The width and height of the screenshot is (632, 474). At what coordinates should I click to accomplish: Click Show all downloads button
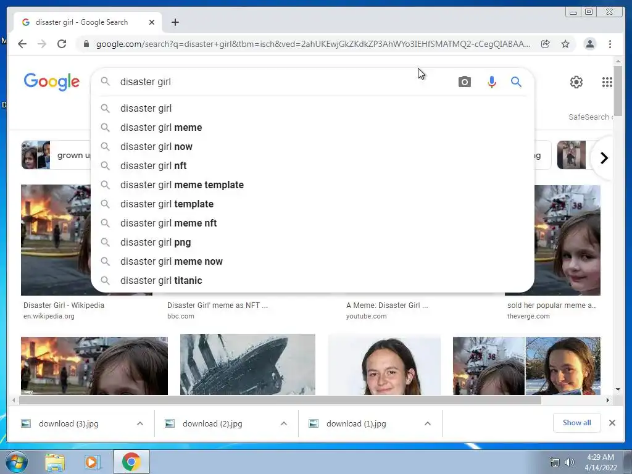[577, 423]
